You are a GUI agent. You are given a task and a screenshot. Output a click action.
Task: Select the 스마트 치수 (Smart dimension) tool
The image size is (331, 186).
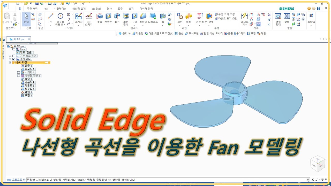click(x=245, y=19)
